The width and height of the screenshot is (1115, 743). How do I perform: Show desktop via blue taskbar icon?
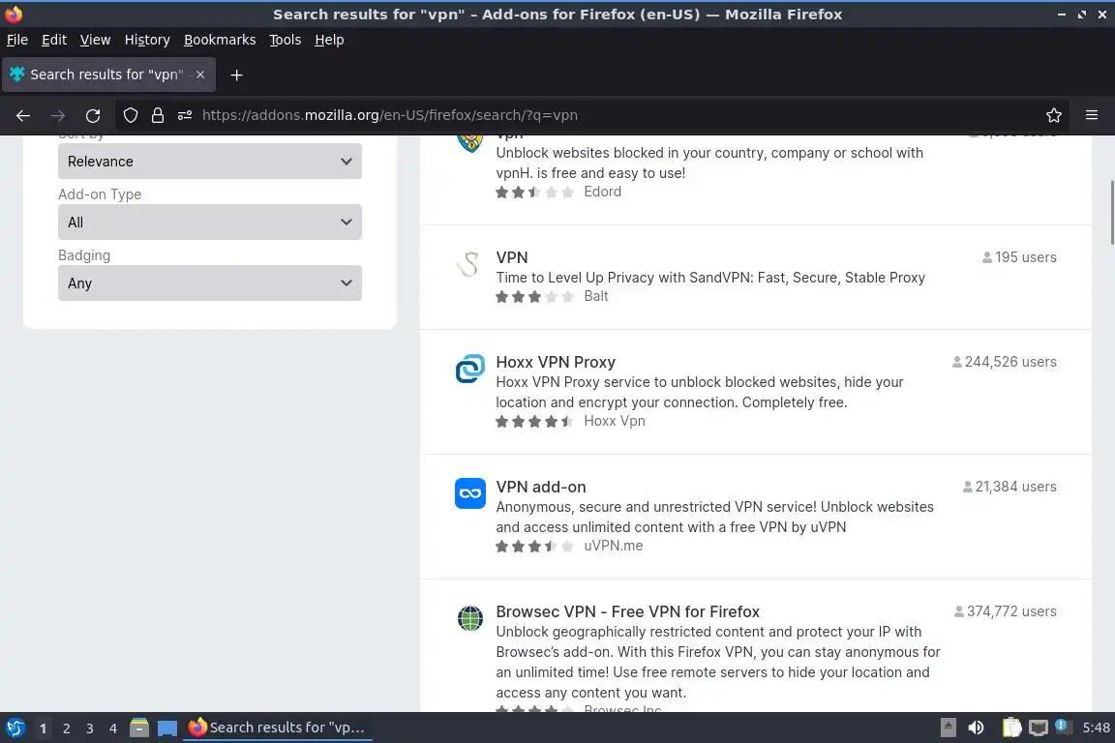tap(167, 728)
